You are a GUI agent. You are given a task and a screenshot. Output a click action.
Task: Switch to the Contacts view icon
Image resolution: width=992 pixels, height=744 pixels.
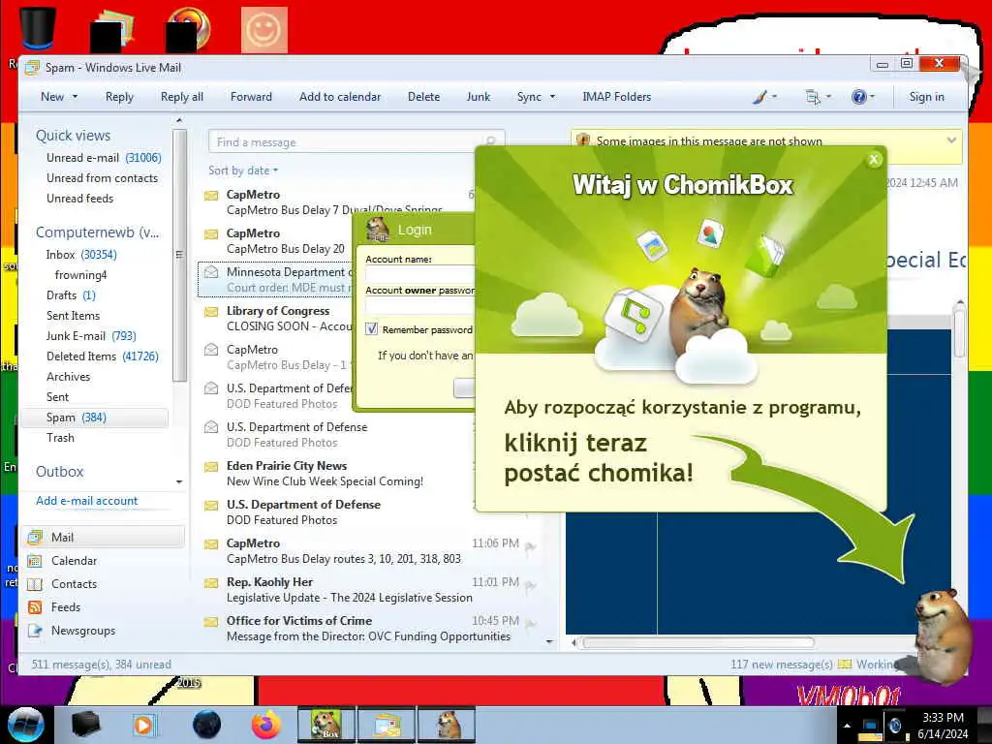coord(36,584)
